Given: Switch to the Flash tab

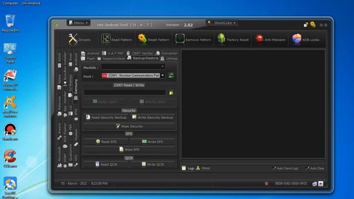Looking at the screenshot, I should coord(88,59).
